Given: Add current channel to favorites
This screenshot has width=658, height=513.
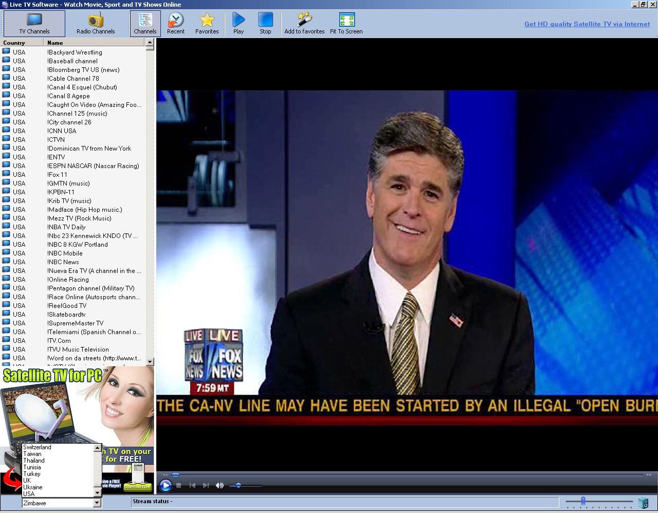Looking at the screenshot, I should pos(304,24).
